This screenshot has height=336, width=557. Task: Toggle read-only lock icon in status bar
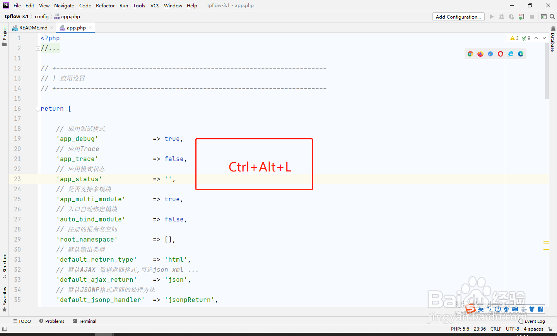click(x=550, y=329)
